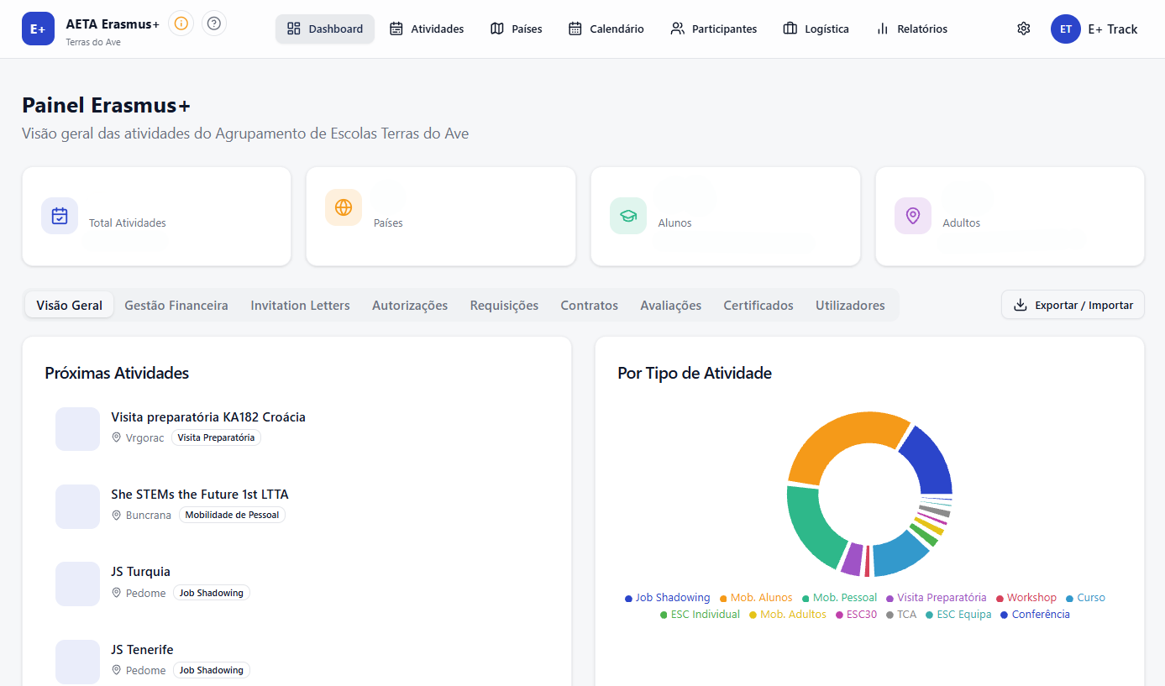The image size is (1165, 686).
Task: Open the Atividades menu item
Action: tap(427, 29)
